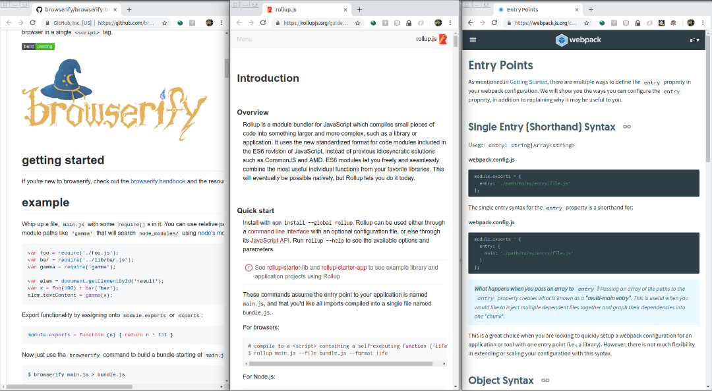The width and height of the screenshot is (712, 391).
Task: Go back in the webpack Entry Points window
Action: point(471,22)
